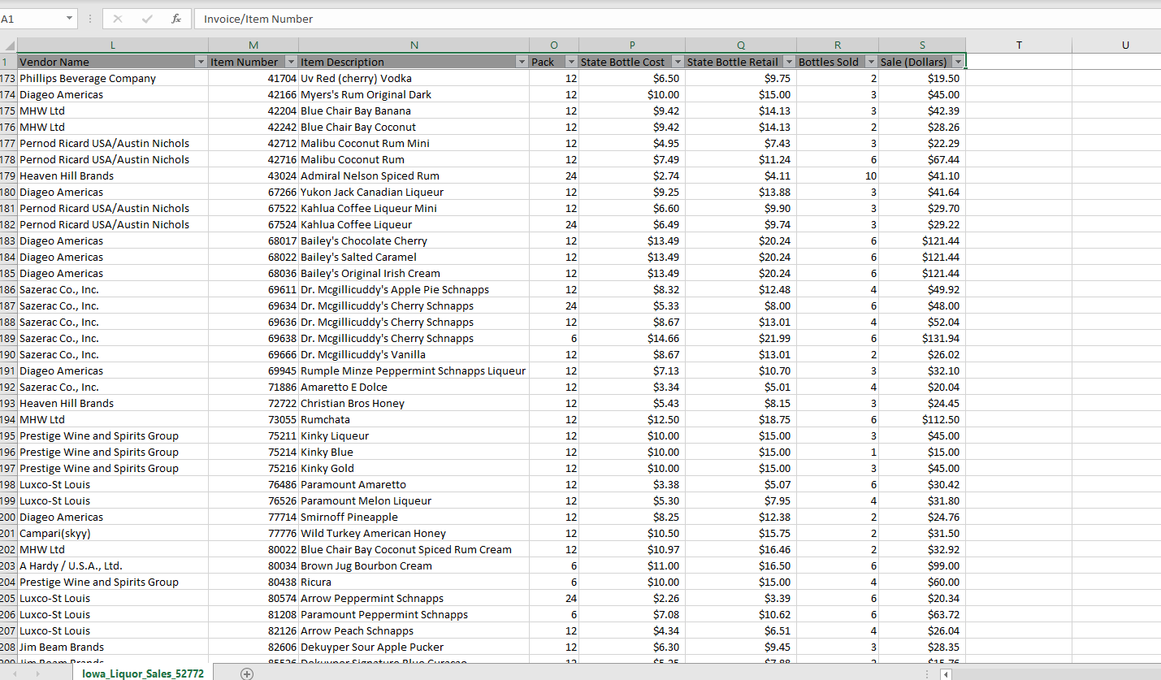Viewport: 1161px width, 680px height.
Task: Click the Name Box showing A1
Action: pyautogui.click(x=32, y=19)
